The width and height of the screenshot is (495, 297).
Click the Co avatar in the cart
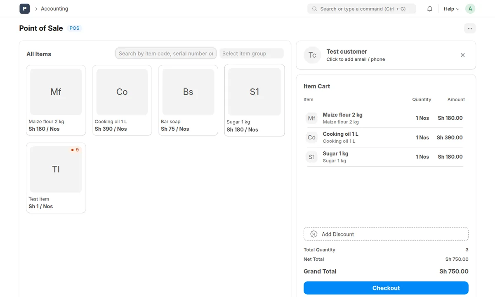(x=311, y=137)
